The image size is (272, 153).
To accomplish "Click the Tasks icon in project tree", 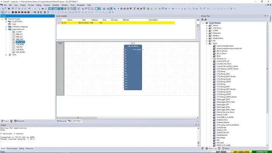I will [10, 55].
